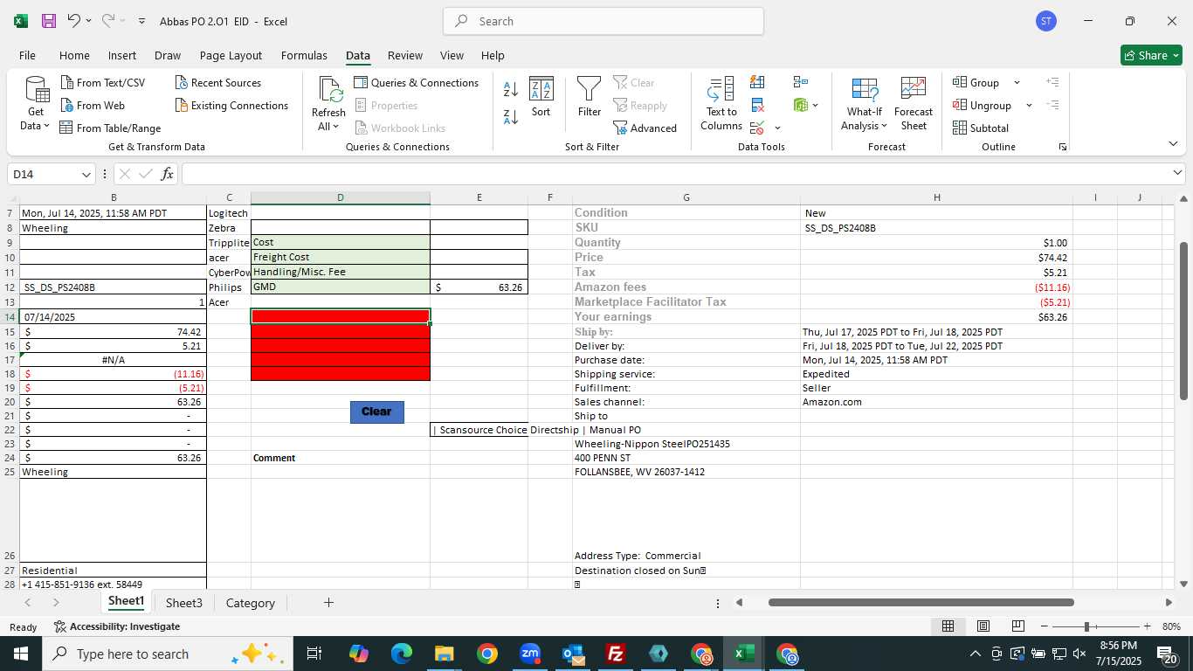This screenshot has height=671, width=1193.
Task: Click the Ungroup button
Action: (982, 105)
